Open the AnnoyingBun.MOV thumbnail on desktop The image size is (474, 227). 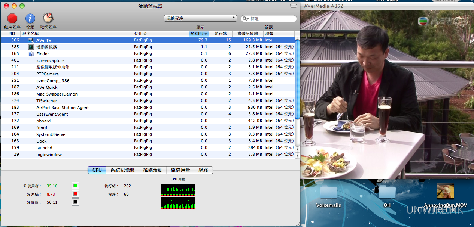coord(445,192)
